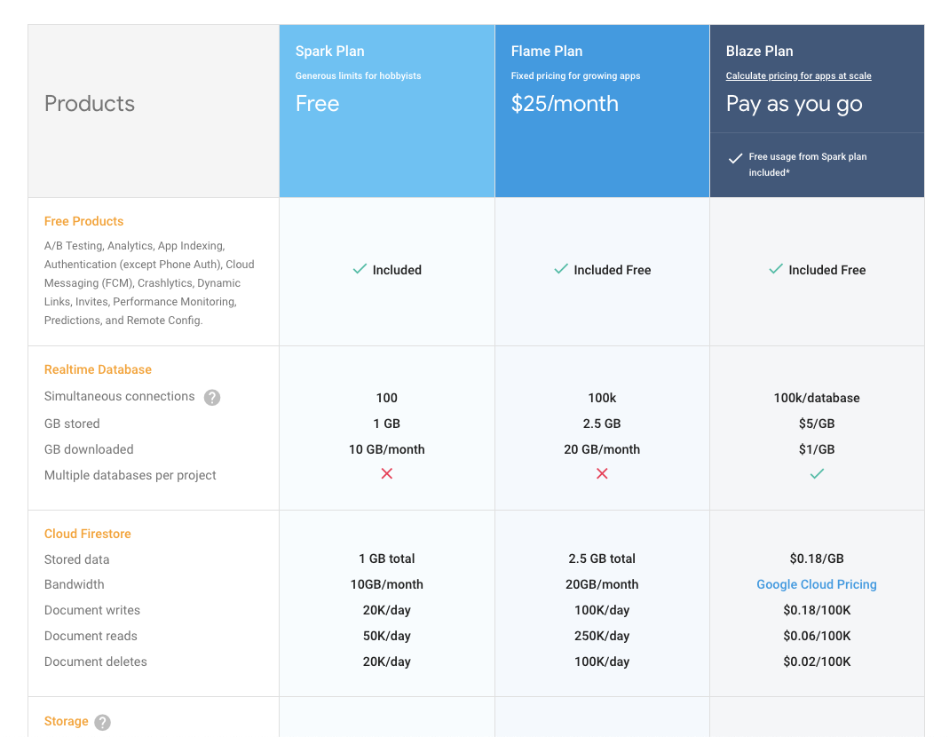949x737 pixels.
Task: Click the $1/GB value
Action: (x=817, y=449)
